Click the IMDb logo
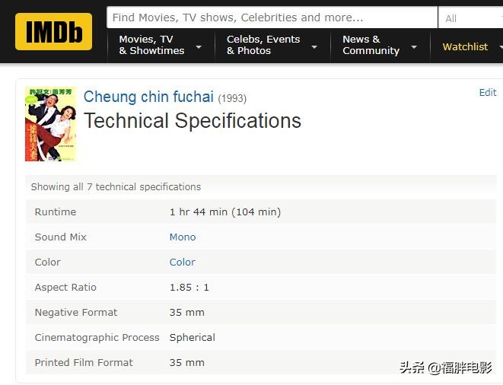 (x=53, y=31)
